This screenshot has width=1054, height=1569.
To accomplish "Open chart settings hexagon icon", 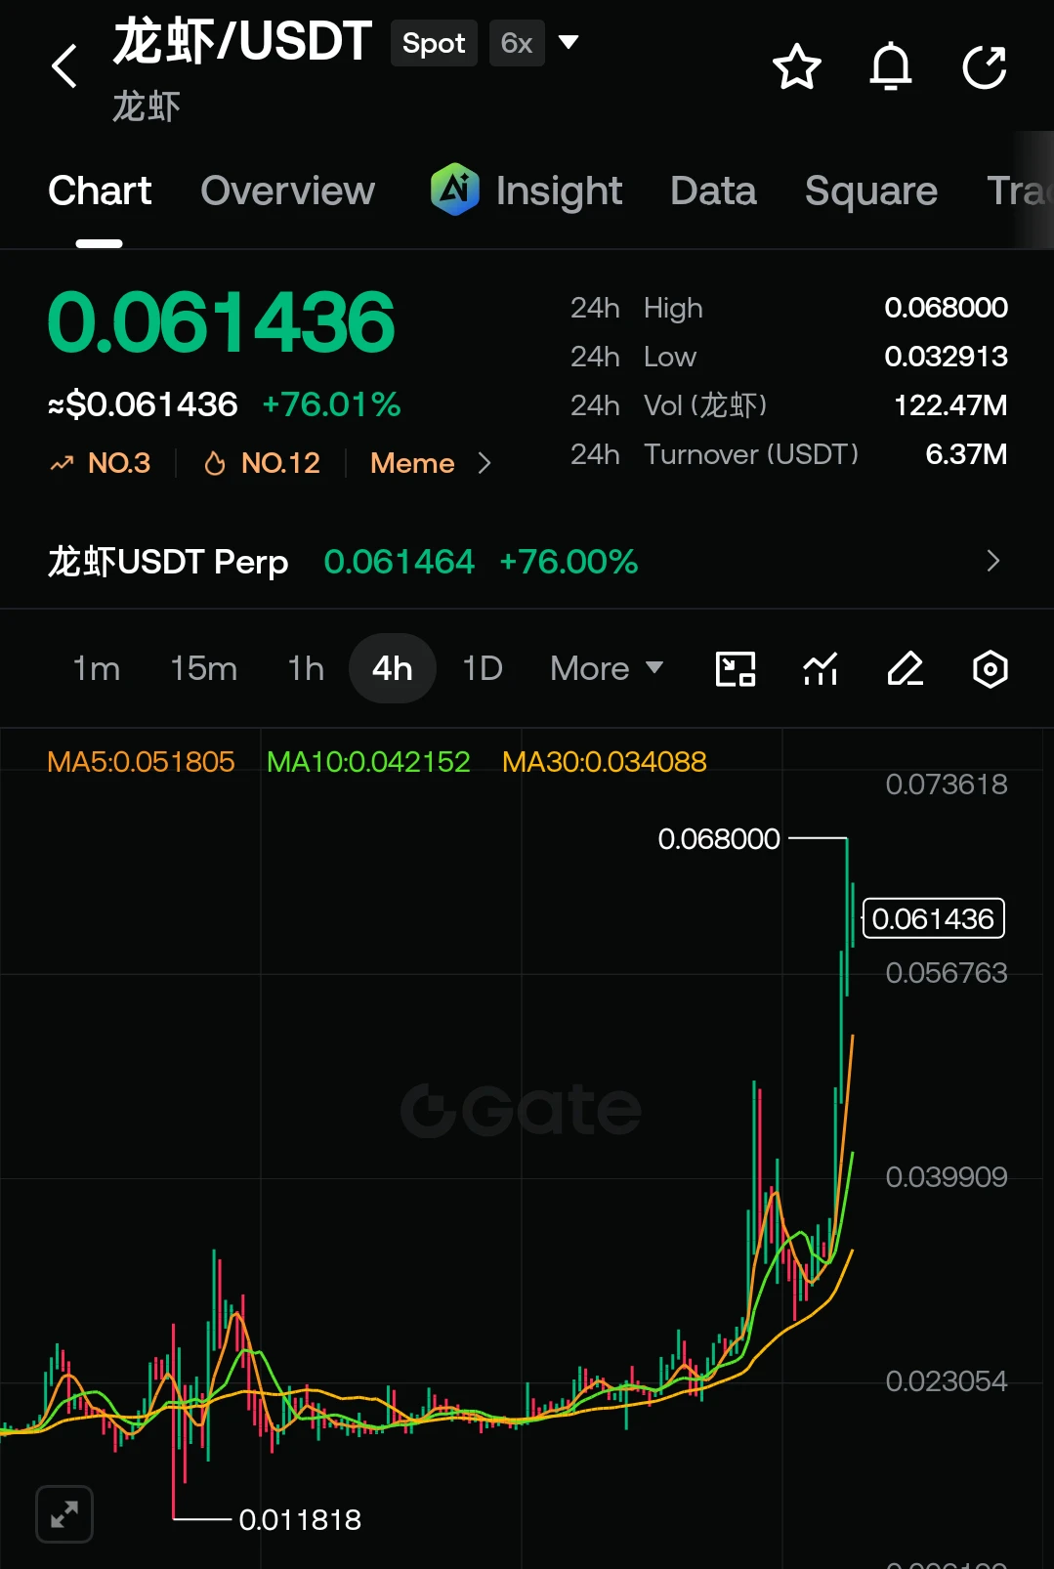I will [990, 669].
